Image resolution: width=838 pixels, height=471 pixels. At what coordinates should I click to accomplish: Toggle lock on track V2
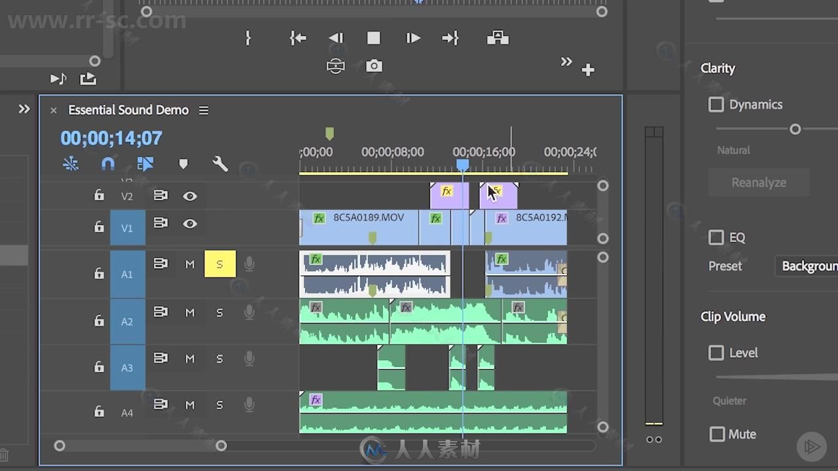[x=99, y=196]
